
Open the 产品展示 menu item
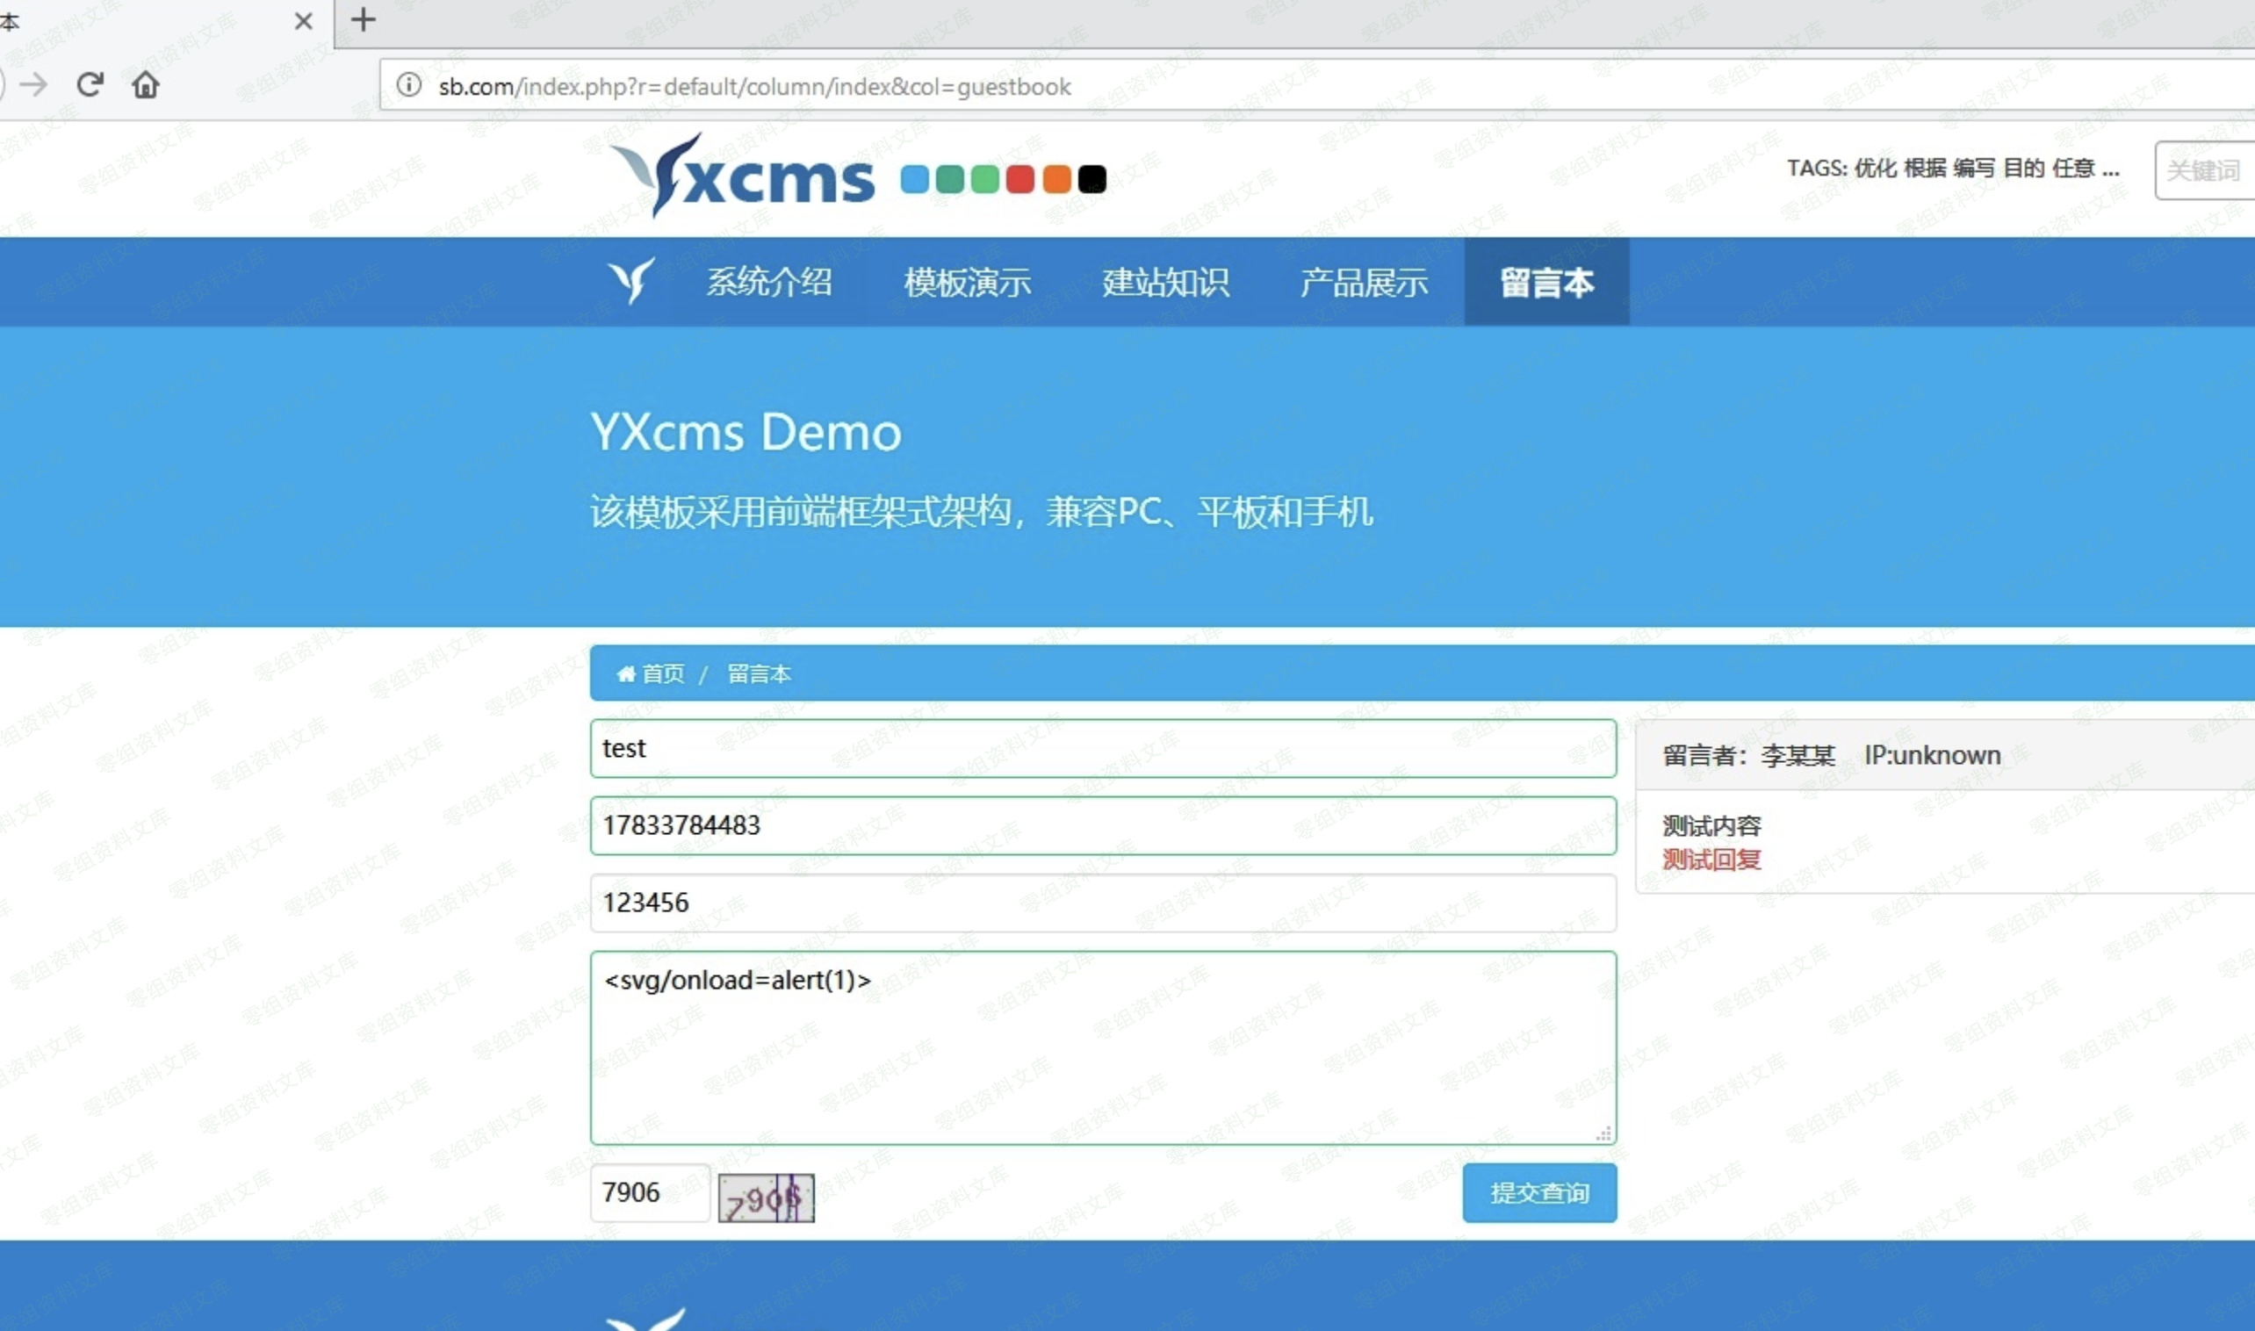coord(1364,282)
